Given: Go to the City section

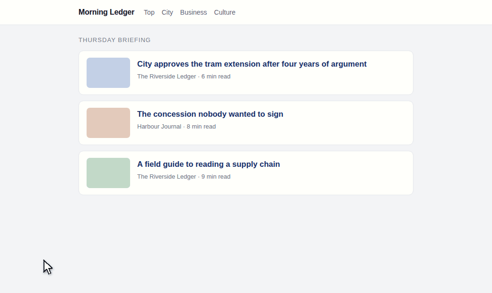Looking at the screenshot, I should [x=167, y=12].
